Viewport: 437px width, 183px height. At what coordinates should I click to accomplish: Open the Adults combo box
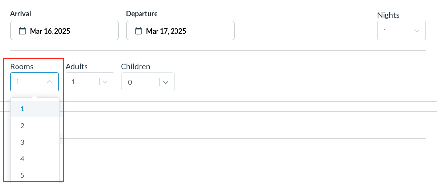click(90, 82)
